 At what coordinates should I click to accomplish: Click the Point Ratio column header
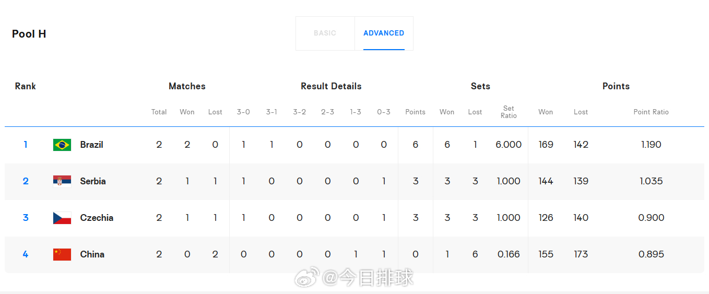pyautogui.click(x=651, y=112)
